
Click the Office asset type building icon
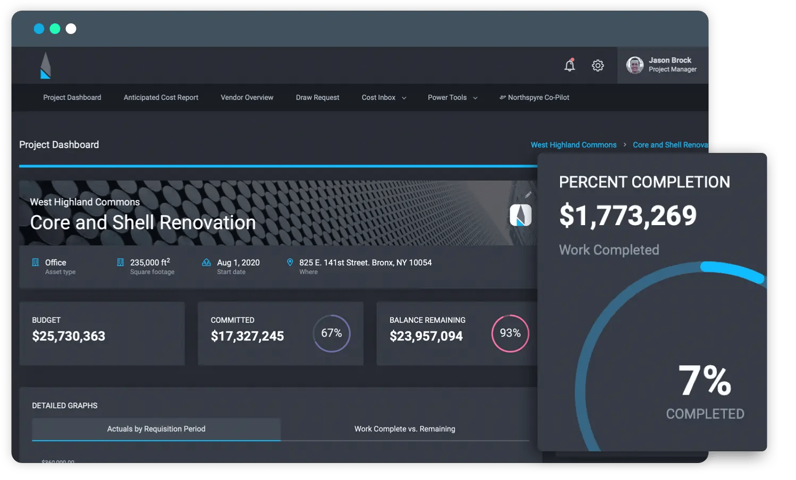[x=36, y=262]
